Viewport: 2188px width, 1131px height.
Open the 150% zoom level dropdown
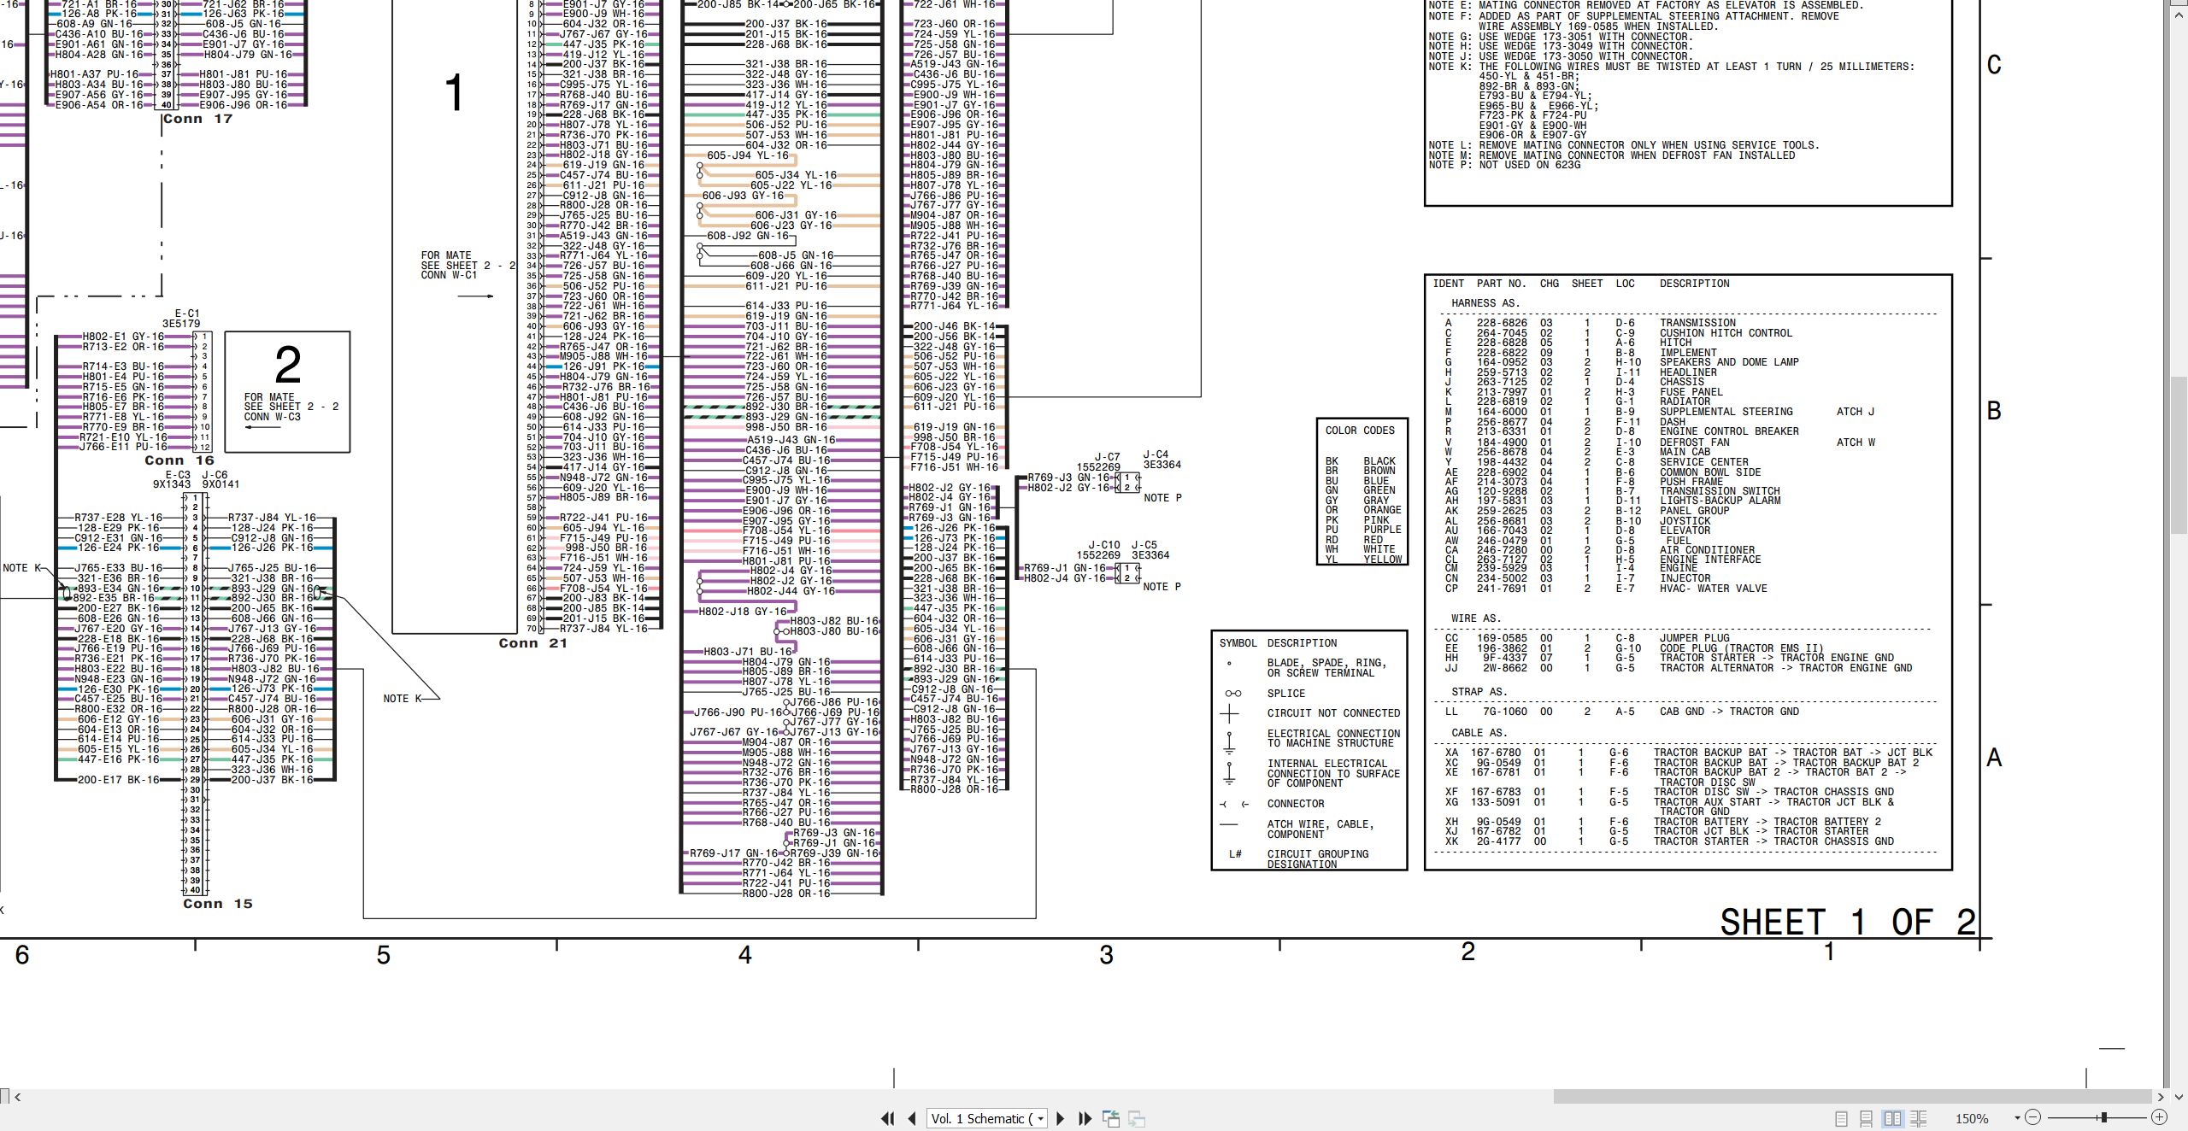tap(2017, 1118)
